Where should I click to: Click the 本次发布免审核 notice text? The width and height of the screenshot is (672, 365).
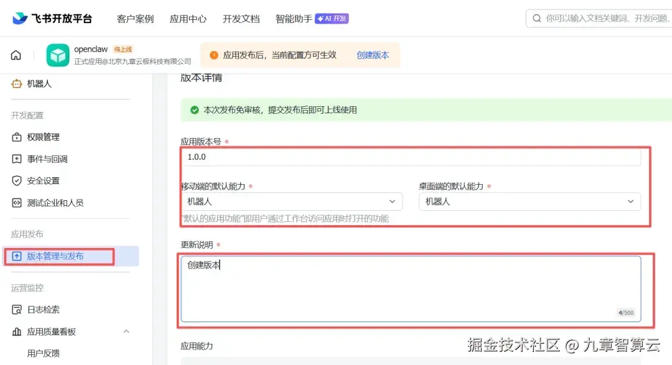point(280,110)
